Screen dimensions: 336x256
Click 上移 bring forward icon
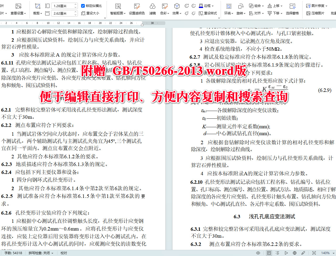[270, 6]
